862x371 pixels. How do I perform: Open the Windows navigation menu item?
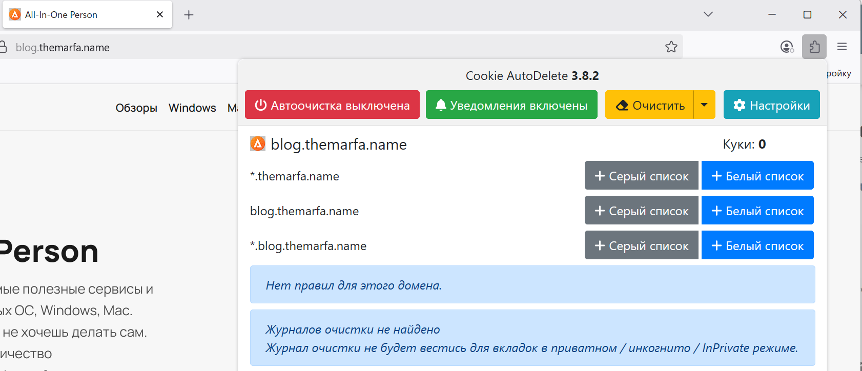point(192,108)
